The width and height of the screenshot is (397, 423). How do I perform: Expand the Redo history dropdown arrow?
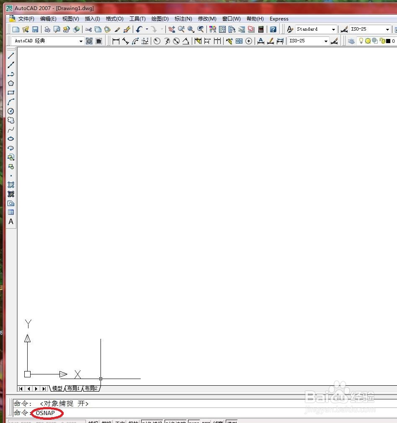[x=162, y=29]
